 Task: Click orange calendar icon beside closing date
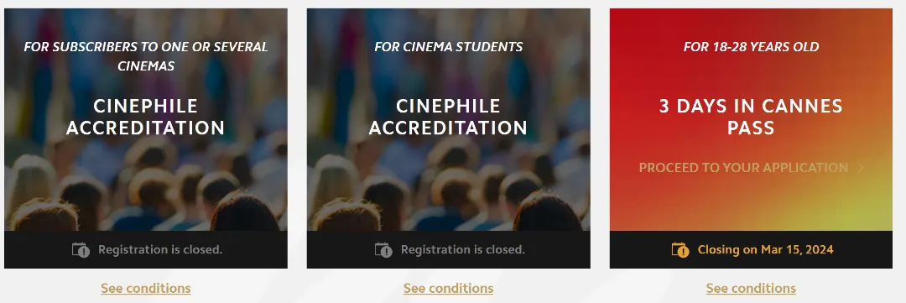(x=680, y=250)
